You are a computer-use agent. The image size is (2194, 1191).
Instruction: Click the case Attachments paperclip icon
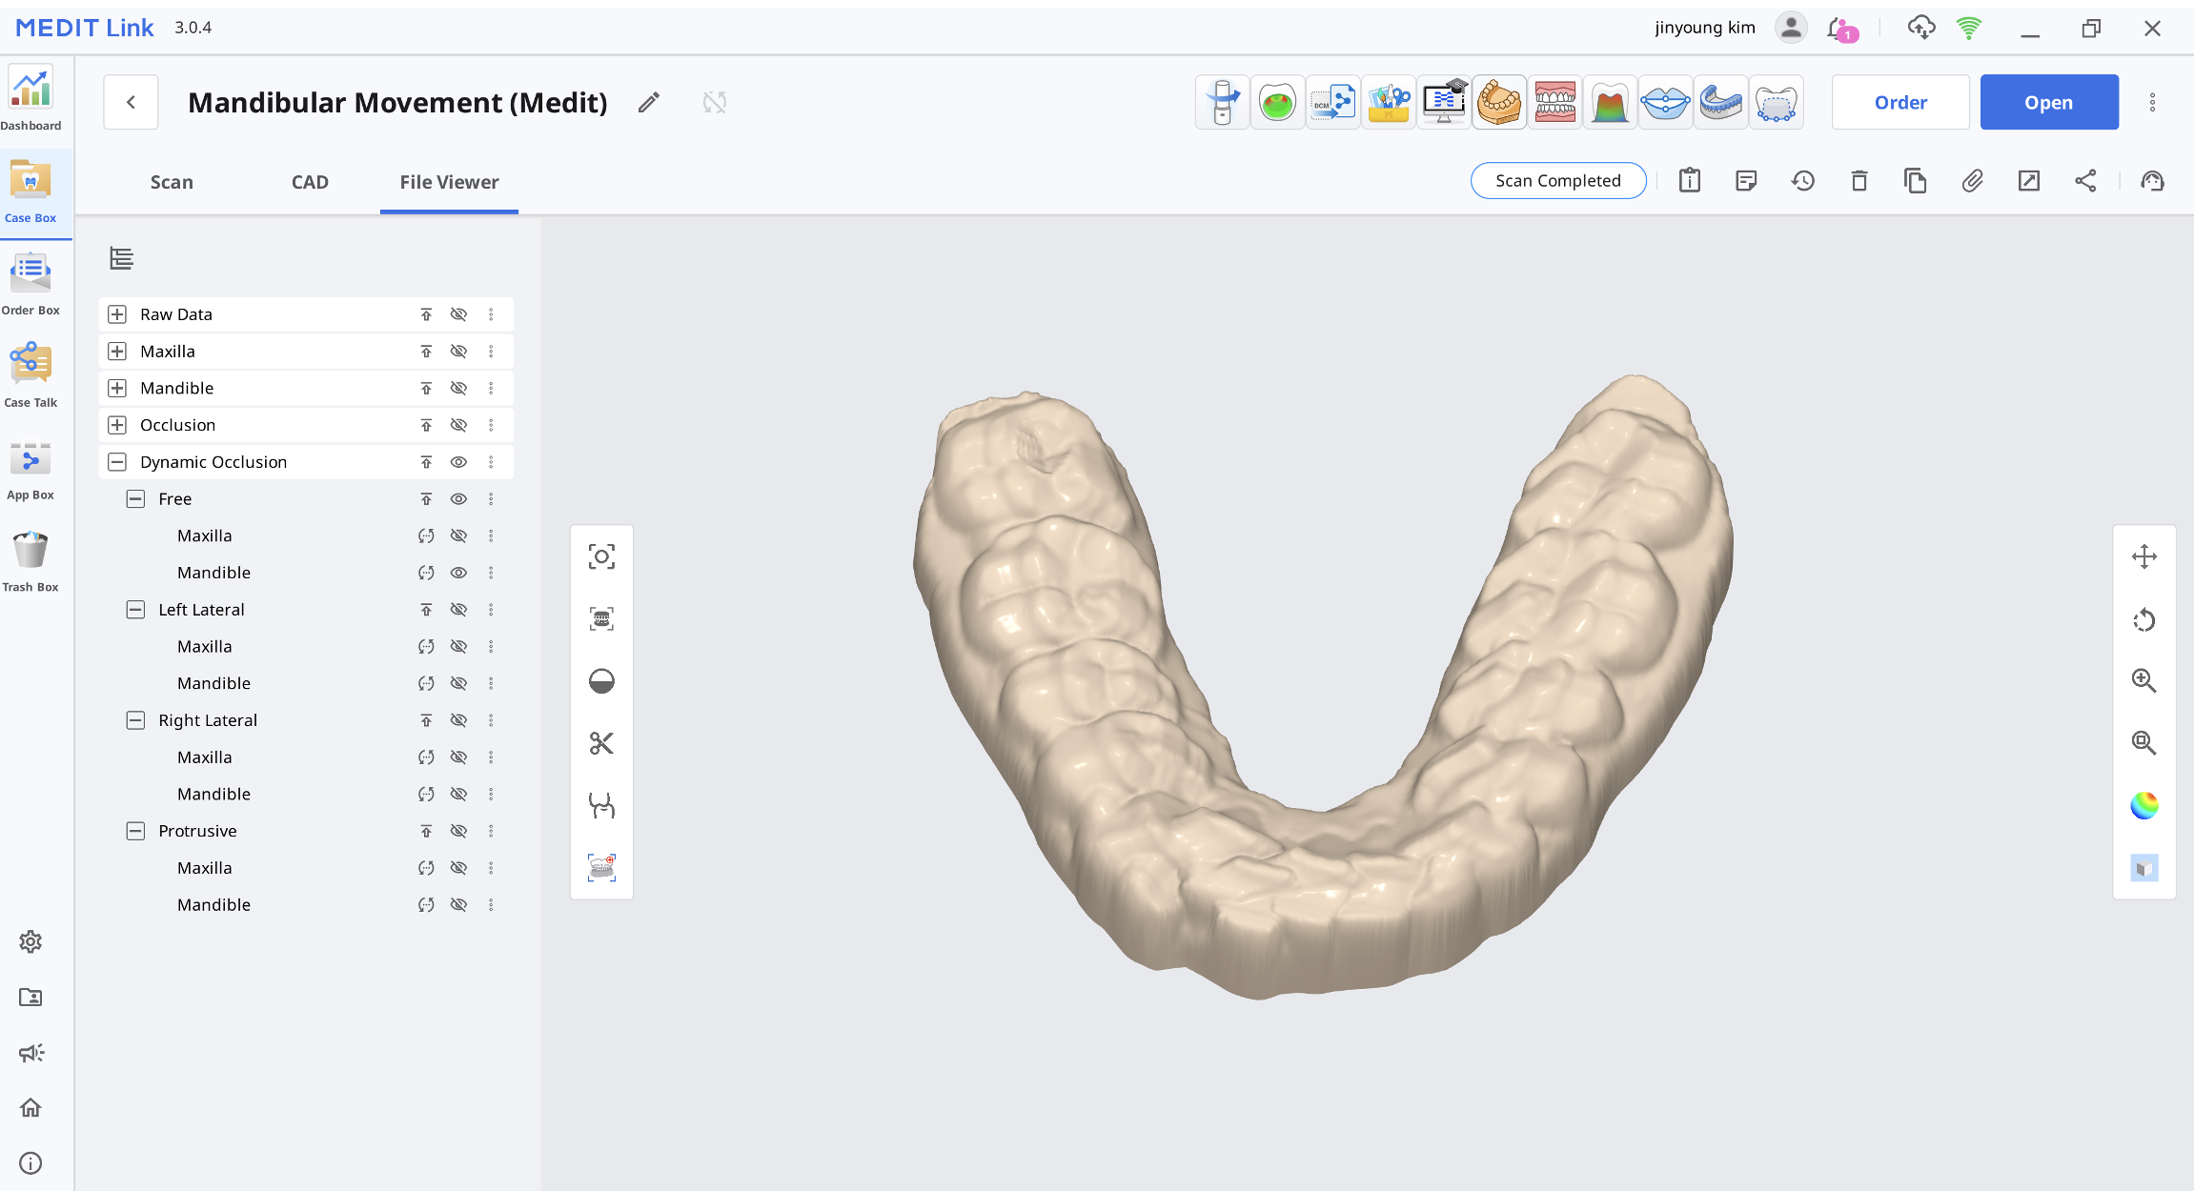pos(1972,181)
